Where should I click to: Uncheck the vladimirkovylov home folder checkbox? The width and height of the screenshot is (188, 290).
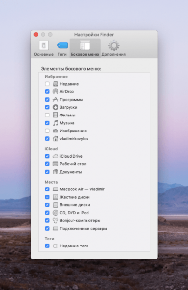click(x=47, y=139)
